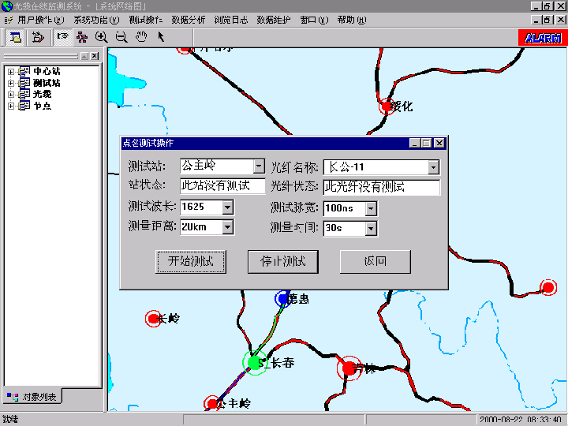Image resolution: width=568 pixels, height=426 pixels.
Task: Click the 吉林 red node on map
Action: pos(349,368)
